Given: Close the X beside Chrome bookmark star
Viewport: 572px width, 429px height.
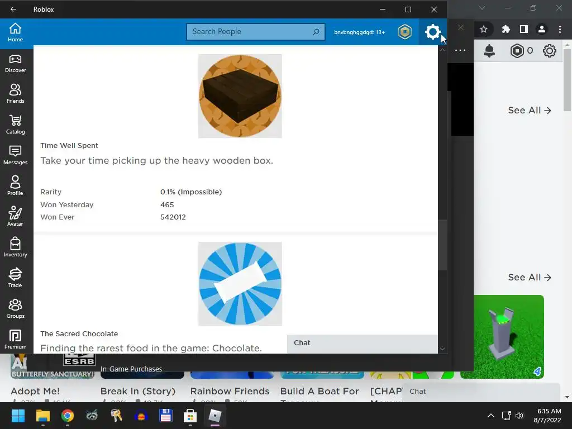Looking at the screenshot, I should pos(461,27).
